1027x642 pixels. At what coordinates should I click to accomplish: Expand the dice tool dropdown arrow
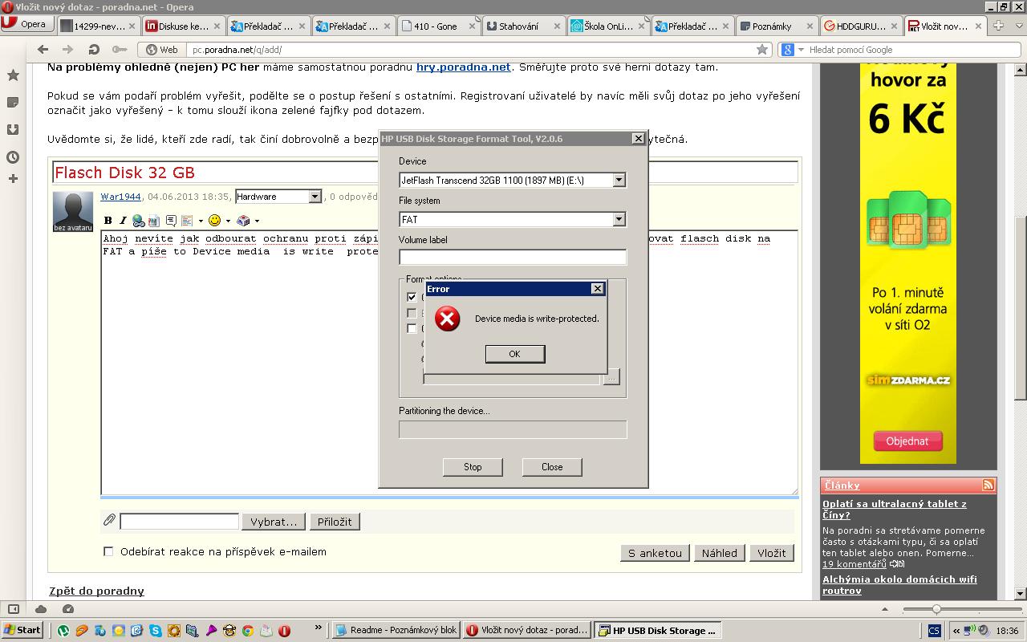[256, 221]
